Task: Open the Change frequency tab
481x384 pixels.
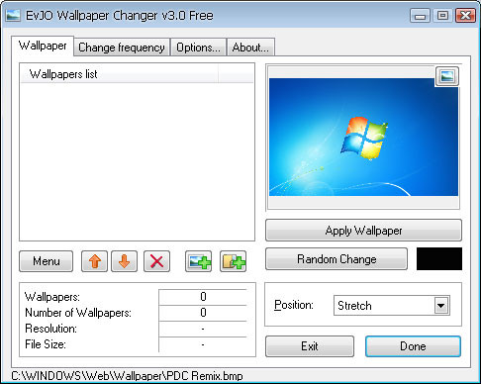Action: coord(122,48)
